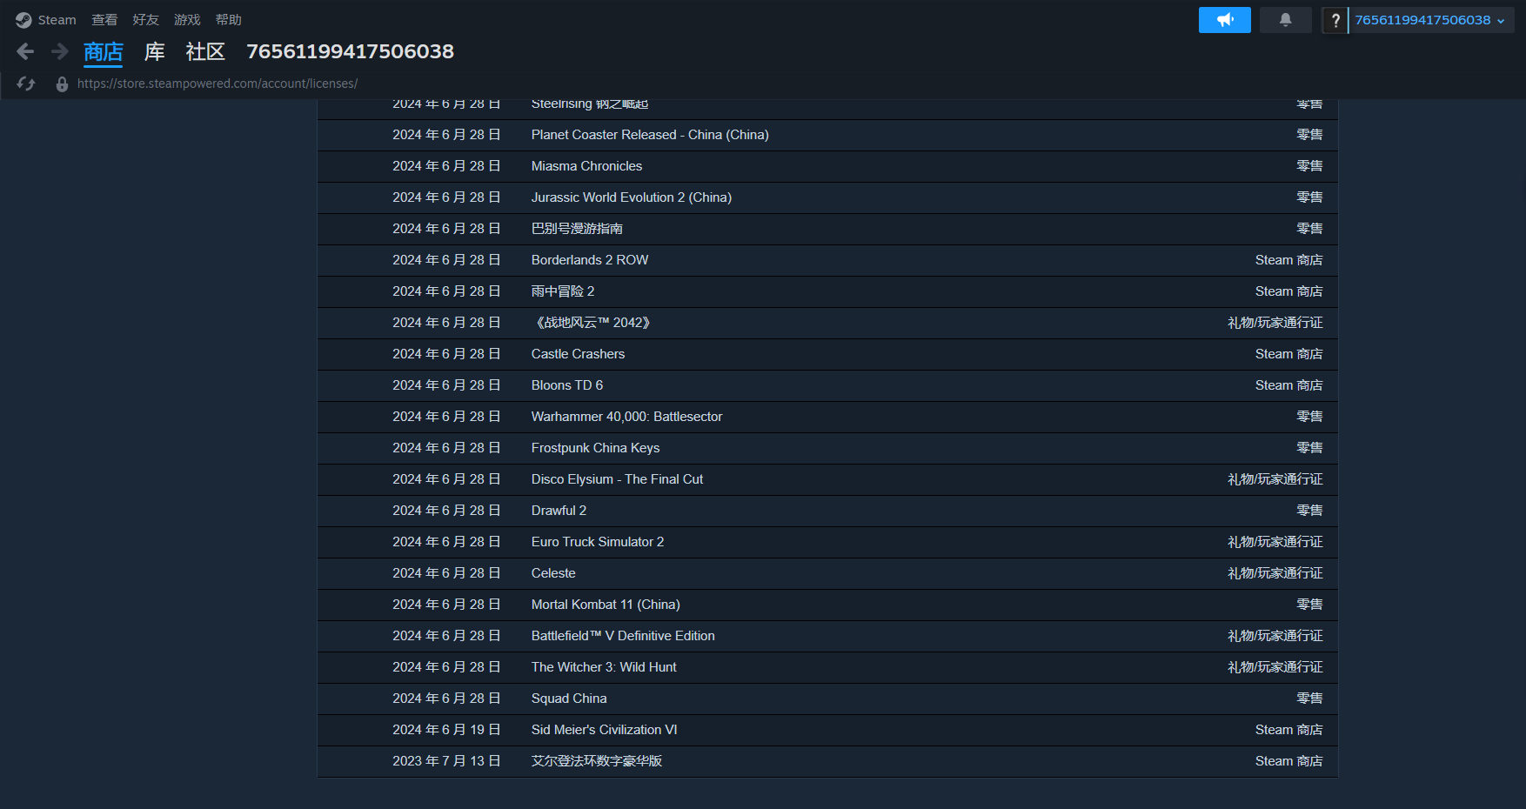Switch to the 库 tab
This screenshot has width=1526, height=809.
155,52
